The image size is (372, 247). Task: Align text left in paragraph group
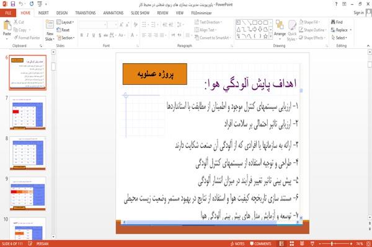click(144, 35)
